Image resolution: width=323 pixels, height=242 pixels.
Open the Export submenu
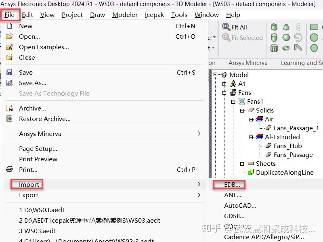coord(105,195)
